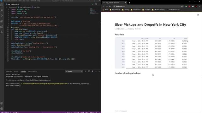This screenshot has height=113, width=202.
Task: Open the Front-End bookmarks folder
Action: tap(146, 10)
